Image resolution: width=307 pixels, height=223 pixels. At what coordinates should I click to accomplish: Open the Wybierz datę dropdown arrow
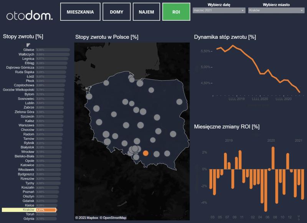[x=243, y=11]
